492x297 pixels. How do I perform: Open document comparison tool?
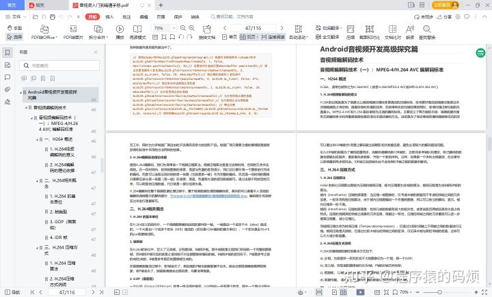point(392,32)
